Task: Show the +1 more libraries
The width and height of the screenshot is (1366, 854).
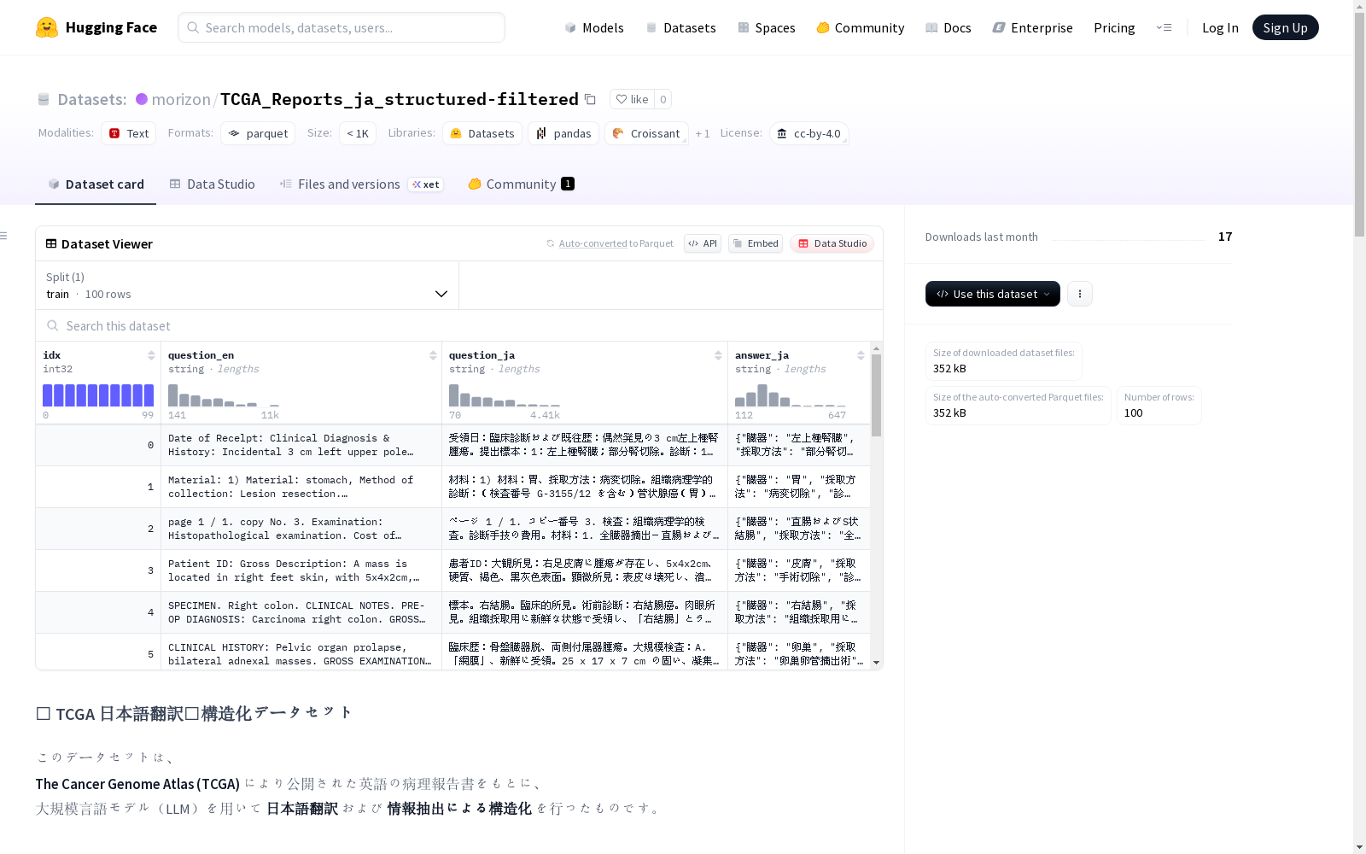Action: (x=703, y=134)
